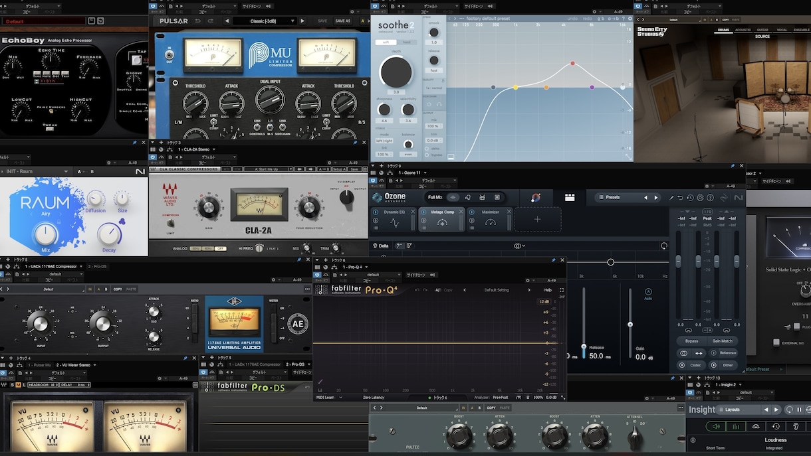Click the Ozone Release slider handle
Image resolution: width=811 pixels, height=456 pixels.
click(584, 346)
